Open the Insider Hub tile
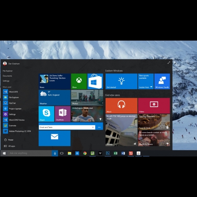197x197 pixels. coord(146,81)
